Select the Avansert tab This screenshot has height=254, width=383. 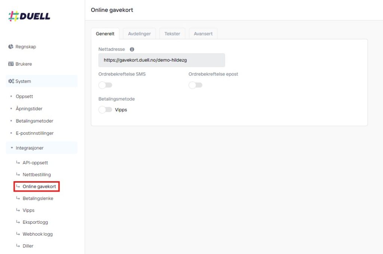(203, 34)
